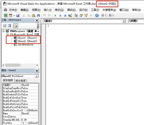Click the Reset stop square icon

click(65, 16)
